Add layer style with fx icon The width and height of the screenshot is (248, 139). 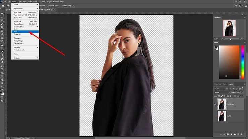pyautogui.click(x=224, y=134)
